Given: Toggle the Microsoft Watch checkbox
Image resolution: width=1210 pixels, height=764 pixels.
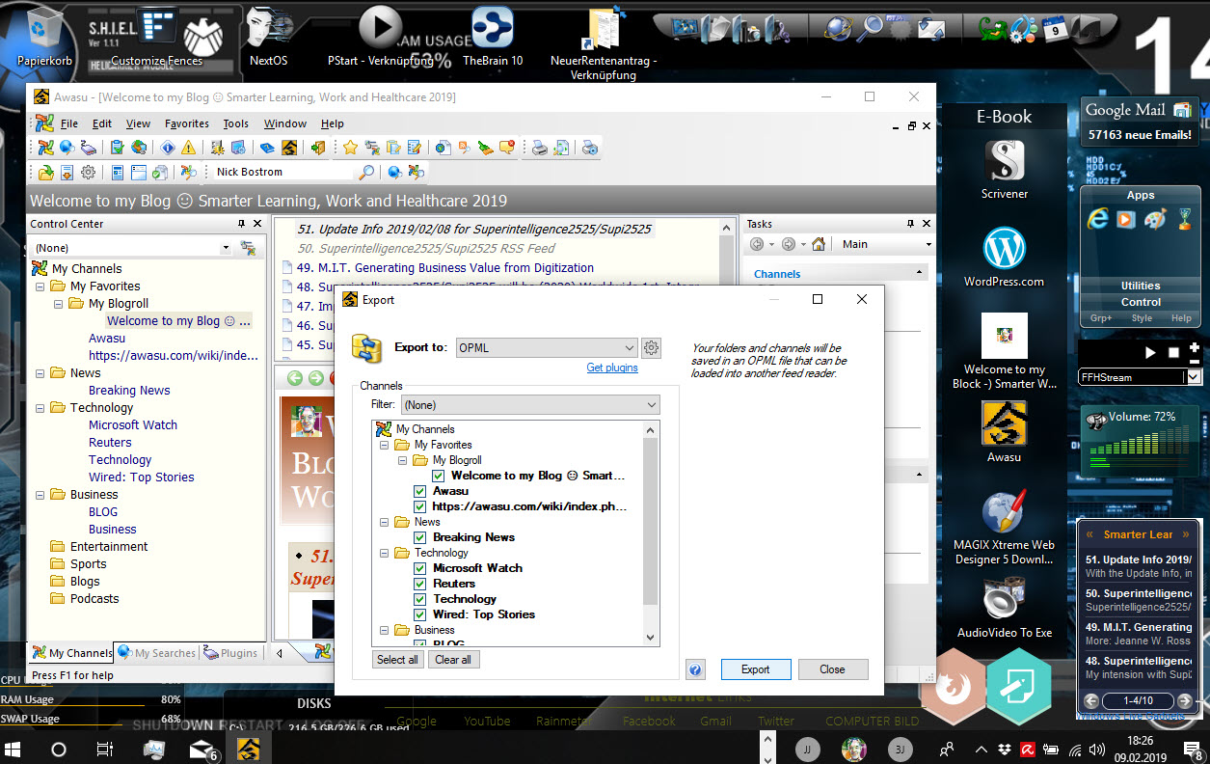Looking at the screenshot, I should tap(419, 568).
